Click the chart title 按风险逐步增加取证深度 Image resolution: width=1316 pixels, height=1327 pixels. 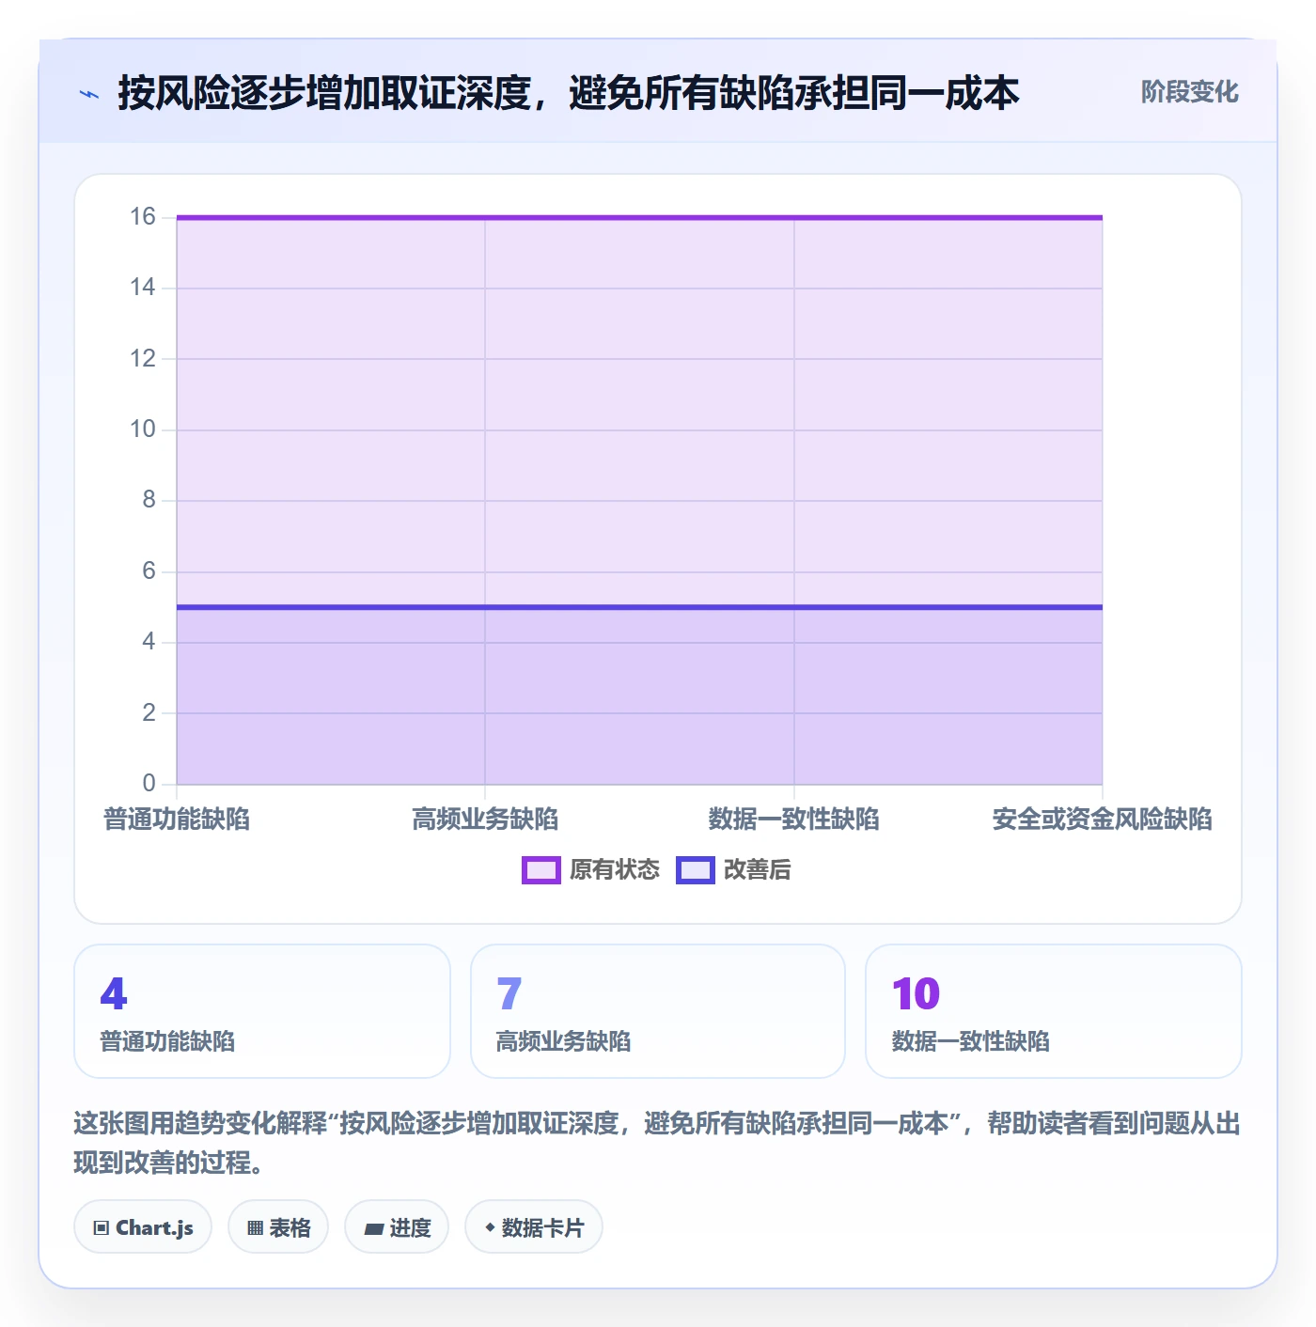[x=324, y=93]
